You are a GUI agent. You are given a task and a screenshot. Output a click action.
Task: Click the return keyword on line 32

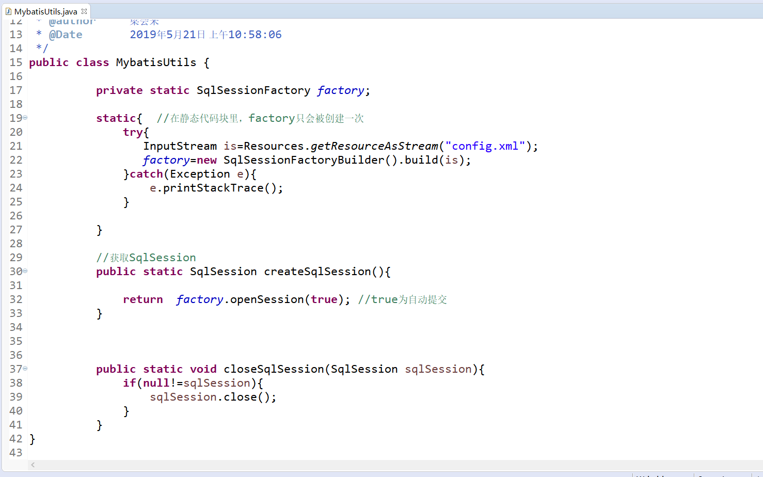(x=143, y=299)
